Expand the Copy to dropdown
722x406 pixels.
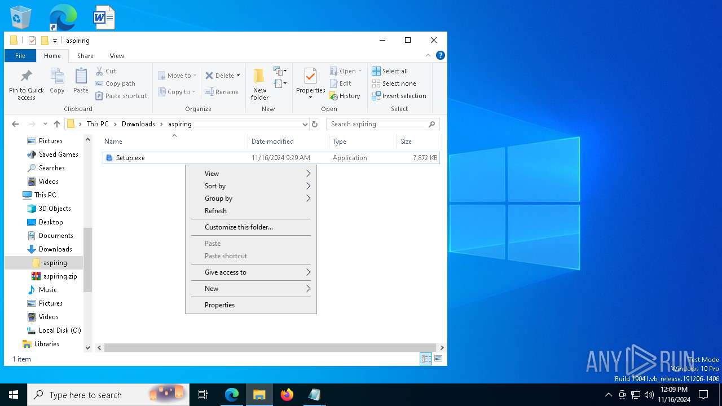coord(193,92)
